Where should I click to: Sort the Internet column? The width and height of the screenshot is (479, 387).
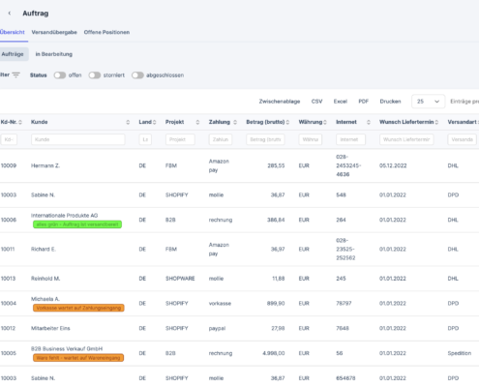click(369, 122)
